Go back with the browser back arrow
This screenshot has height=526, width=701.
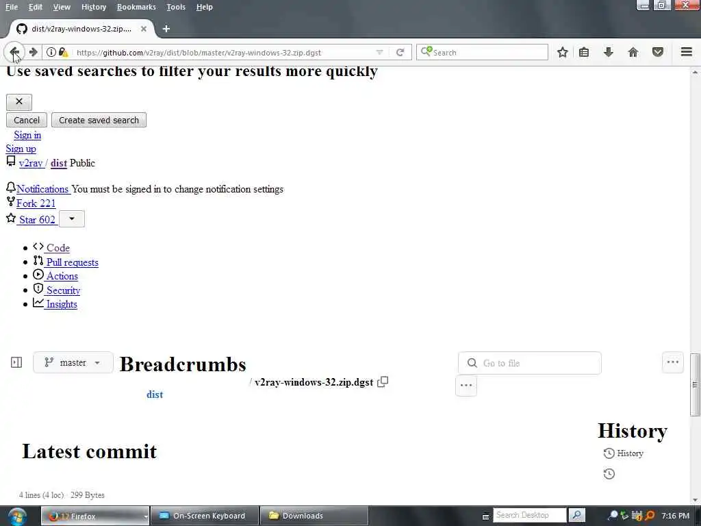point(14,52)
